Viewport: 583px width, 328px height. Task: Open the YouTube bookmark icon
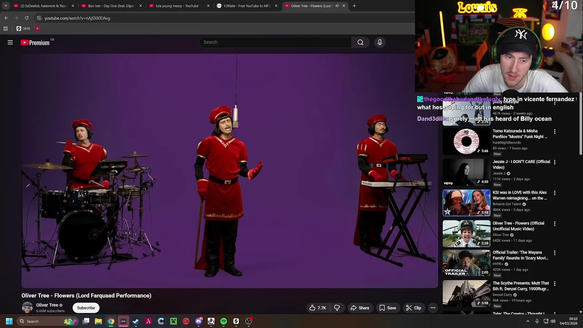(37, 28)
